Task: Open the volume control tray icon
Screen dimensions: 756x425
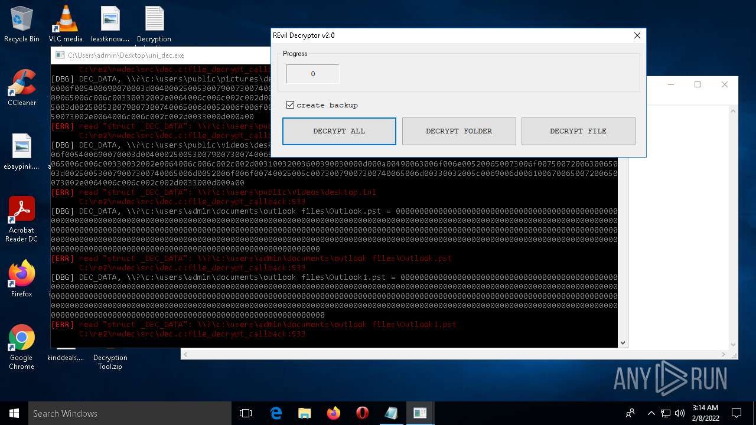Action: click(680, 413)
